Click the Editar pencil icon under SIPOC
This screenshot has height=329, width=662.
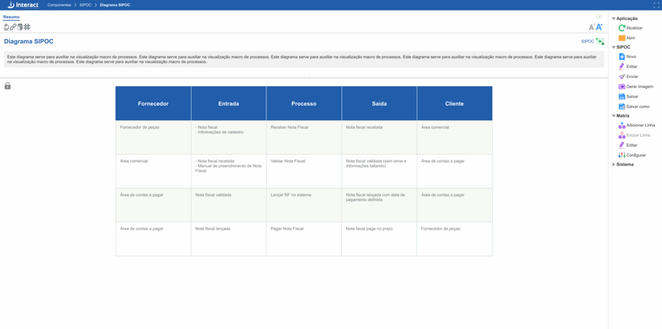pos(622,66)
